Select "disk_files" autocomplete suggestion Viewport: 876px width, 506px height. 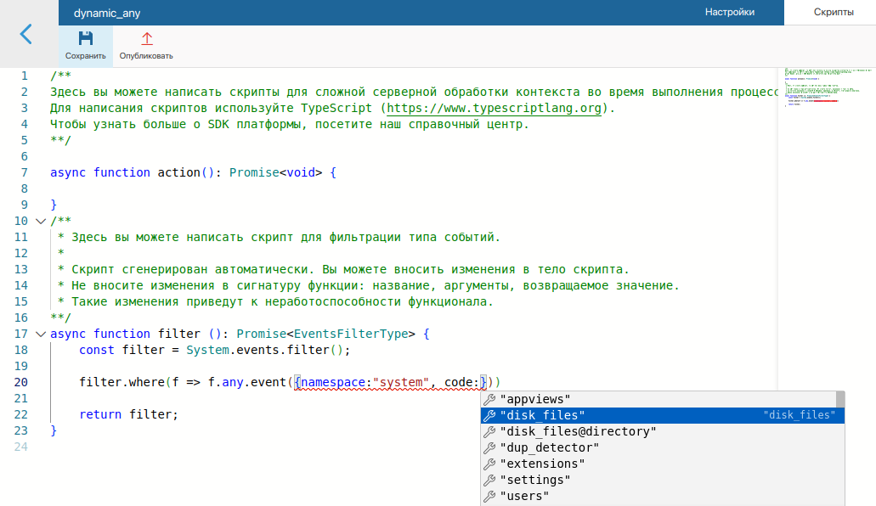[x=544, y=415]
